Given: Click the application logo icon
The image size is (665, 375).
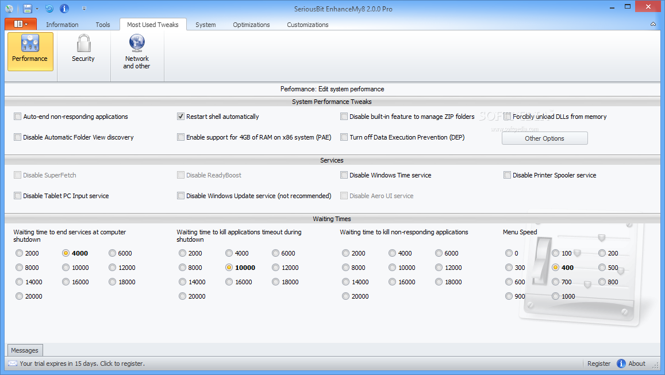Looking at the screenshot, I should pos(9,9).
